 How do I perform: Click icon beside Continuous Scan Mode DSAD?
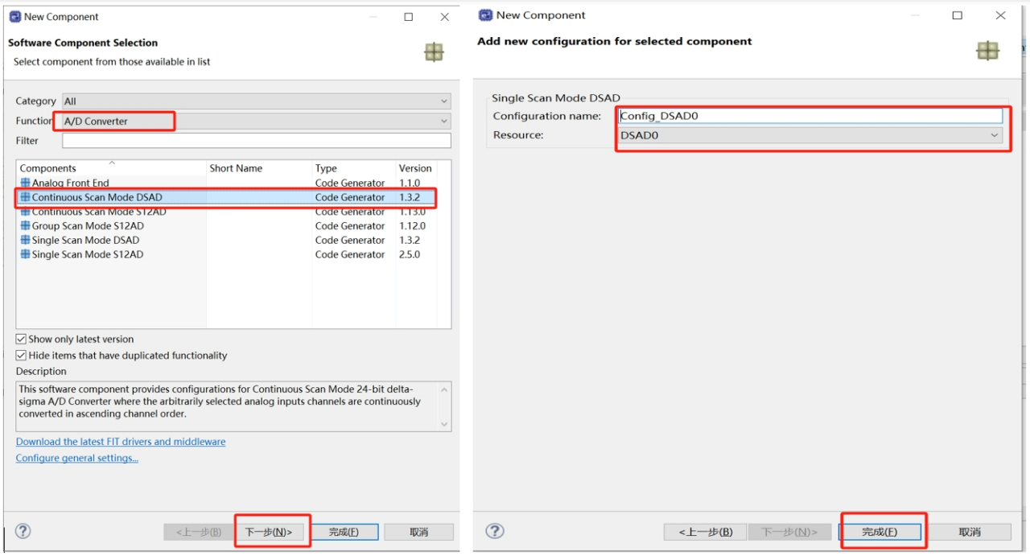click(x=25, y=197)
